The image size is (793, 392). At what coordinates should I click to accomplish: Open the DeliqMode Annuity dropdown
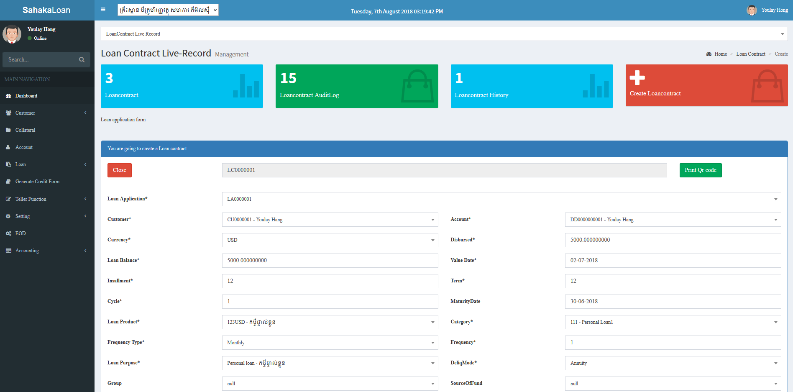click(x=673, y=363)
